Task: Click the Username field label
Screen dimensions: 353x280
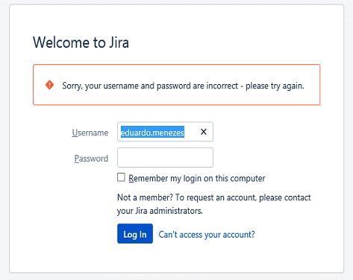Action: [90, 133]
